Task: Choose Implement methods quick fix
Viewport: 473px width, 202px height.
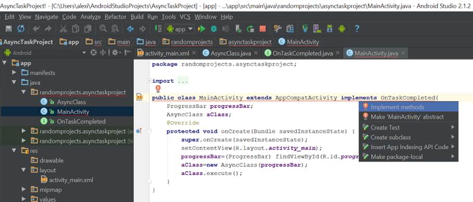Action: click(408, 107)
